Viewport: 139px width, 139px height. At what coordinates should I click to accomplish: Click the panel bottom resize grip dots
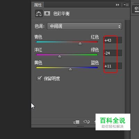coord(81,126)
